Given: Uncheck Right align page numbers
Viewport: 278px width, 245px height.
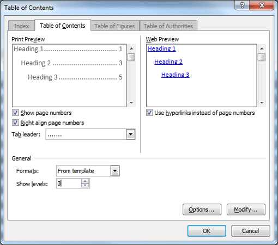Looking at the screenshot, I should point(15,122).
